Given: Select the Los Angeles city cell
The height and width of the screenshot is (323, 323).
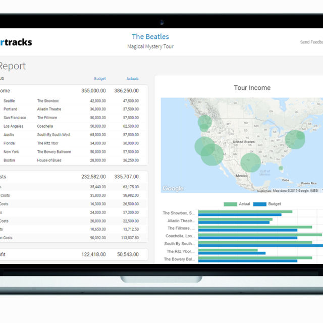Looking at the screenshot, I should click(14, 126).
